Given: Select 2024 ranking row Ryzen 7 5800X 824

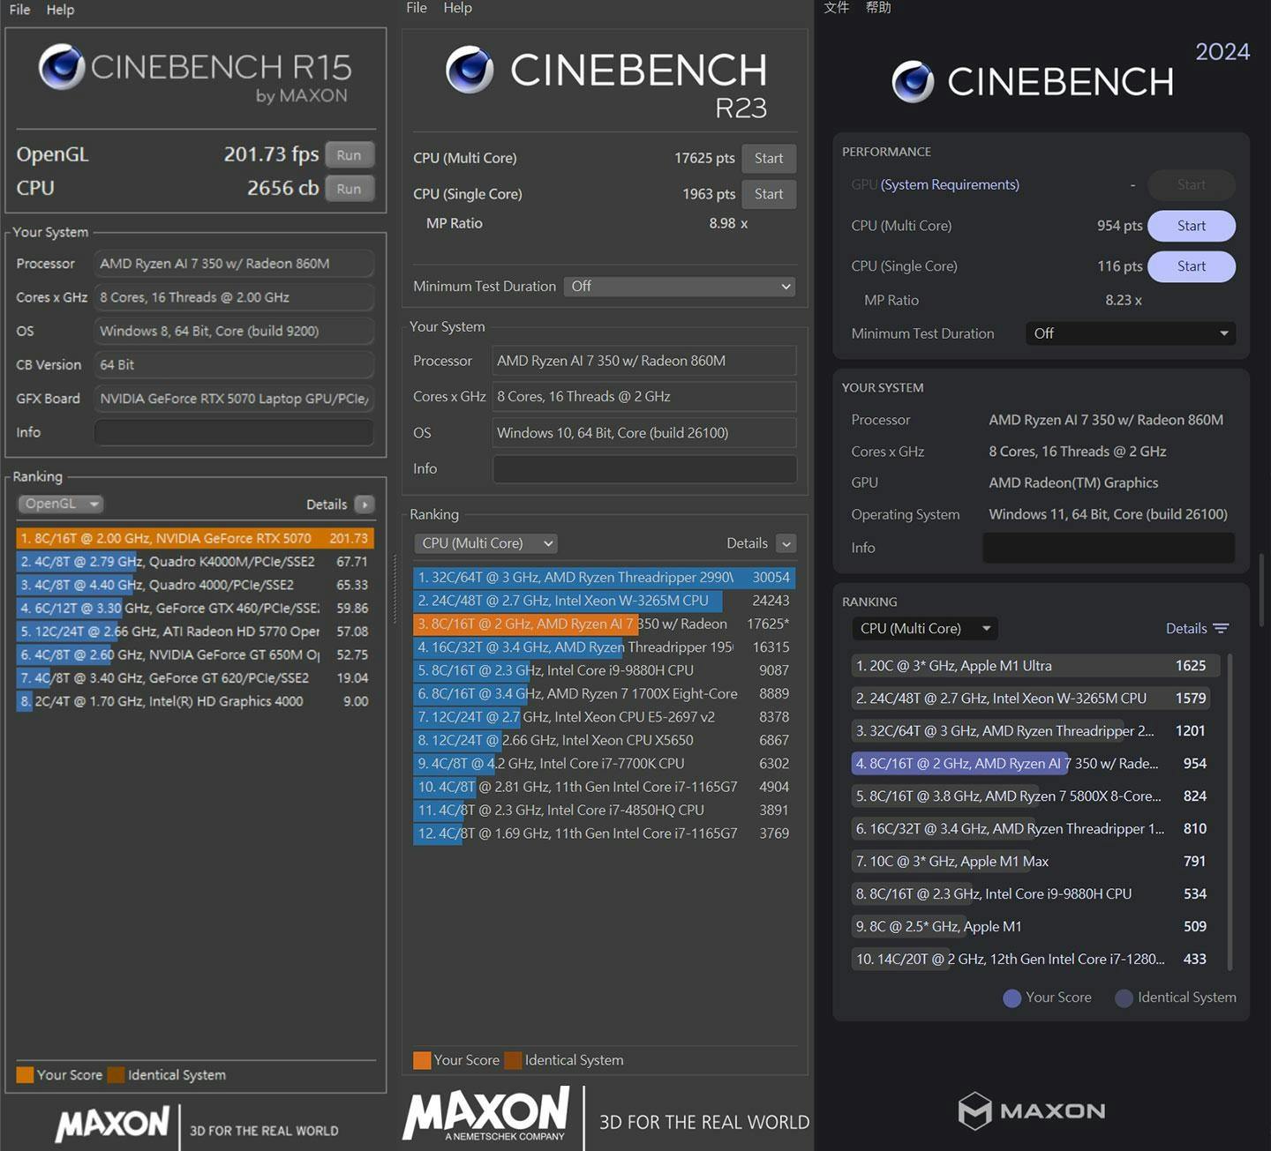Looking at the screenshot, I should click(1035, 796).
